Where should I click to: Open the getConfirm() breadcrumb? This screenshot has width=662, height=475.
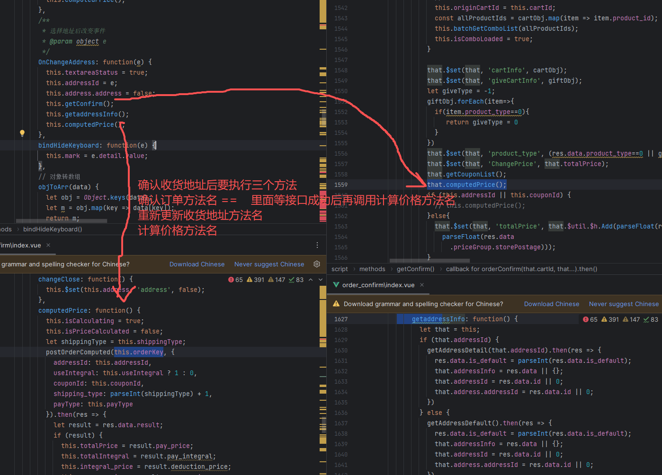coord(415,269)
